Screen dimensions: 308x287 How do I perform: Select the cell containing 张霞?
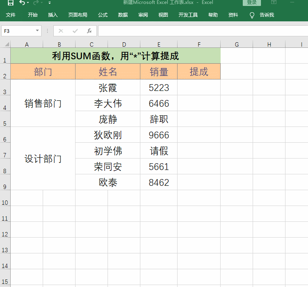coord(108,88)
